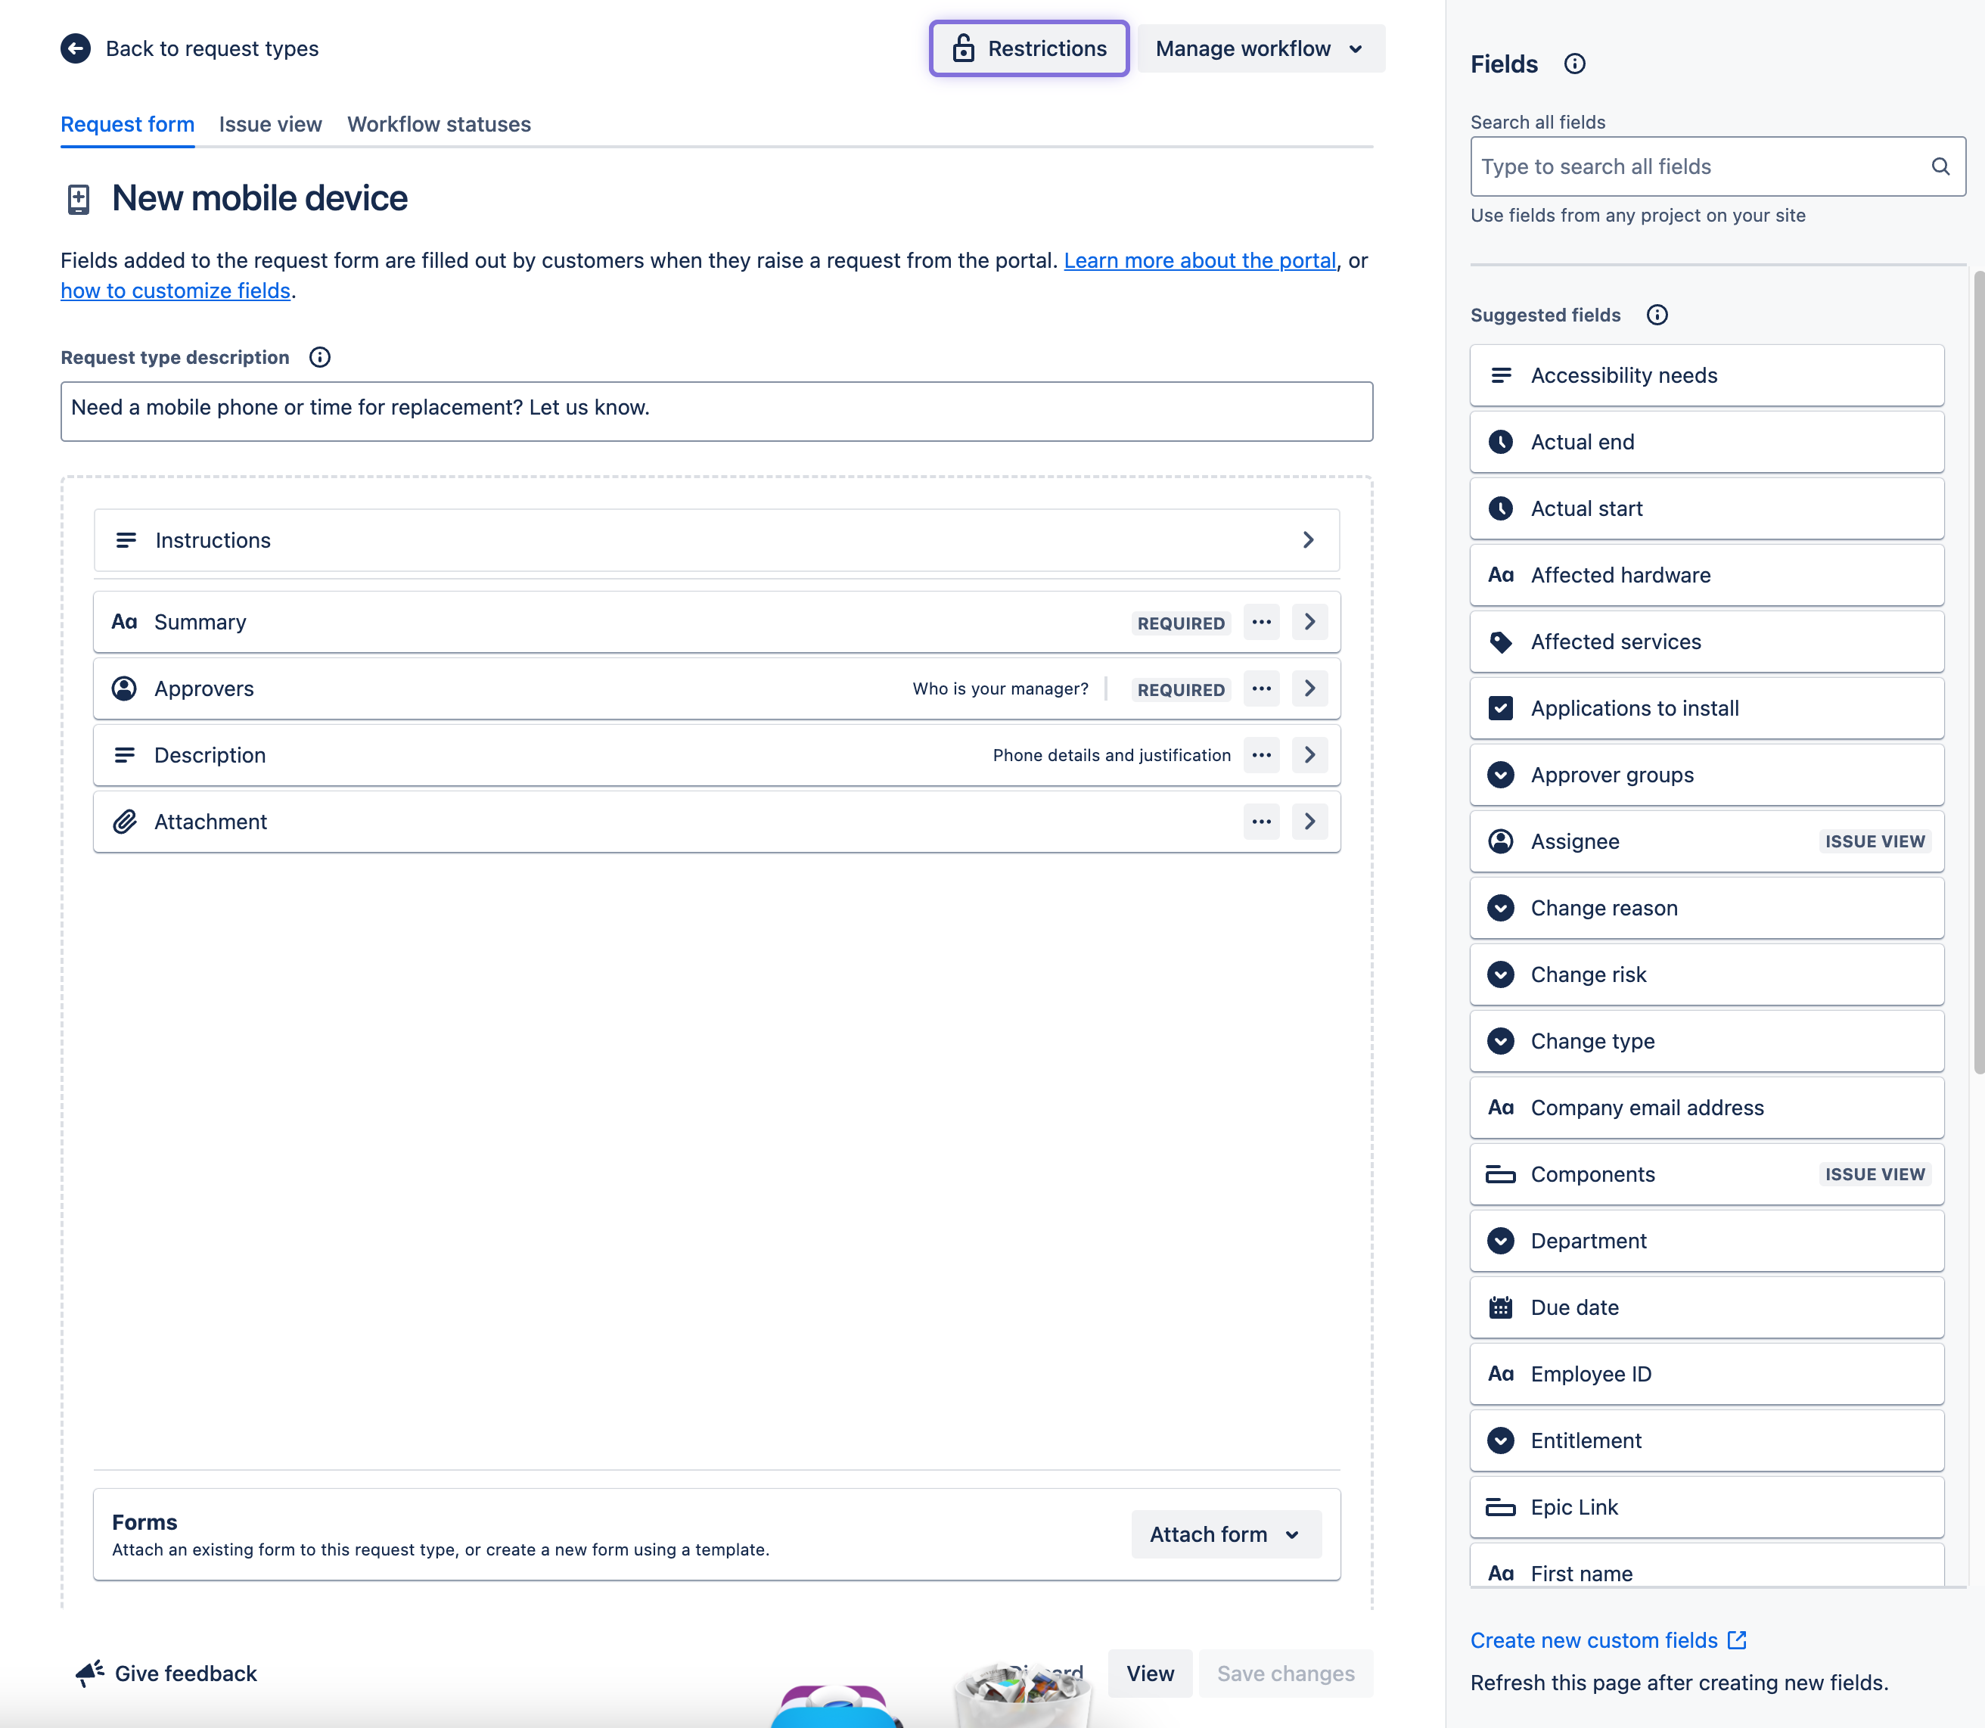
Task: Expand the Summary field chevron
Action: pos(1309,622)
